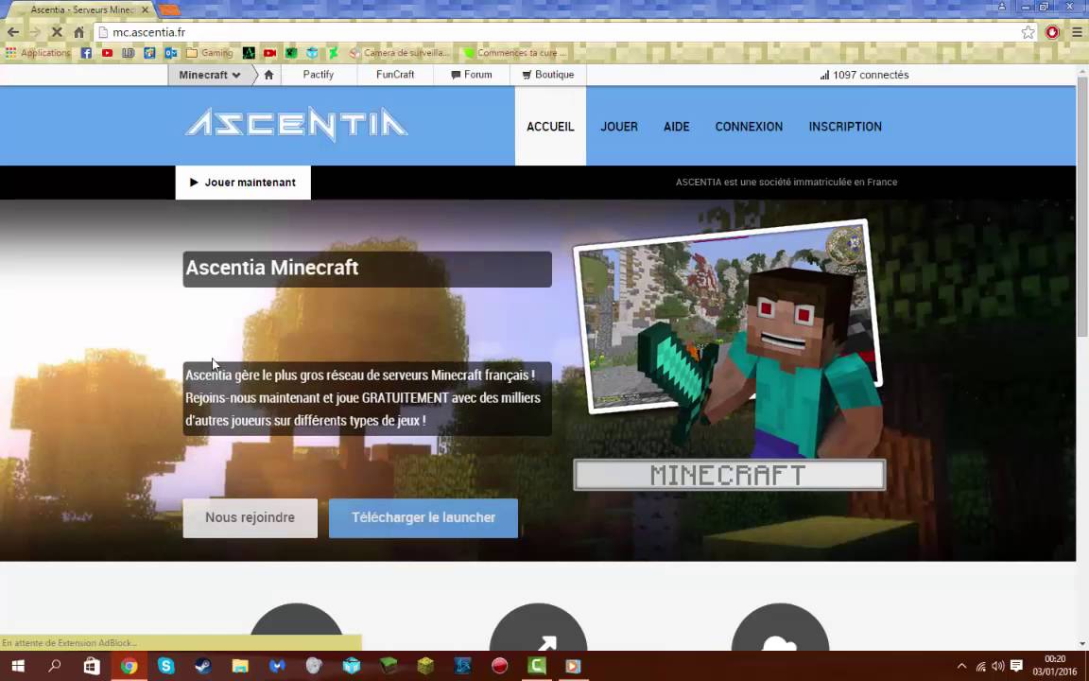
Task: Open the Camera de surveilla... bookmark
Action: pyautogui.click(x=399, y=53)
